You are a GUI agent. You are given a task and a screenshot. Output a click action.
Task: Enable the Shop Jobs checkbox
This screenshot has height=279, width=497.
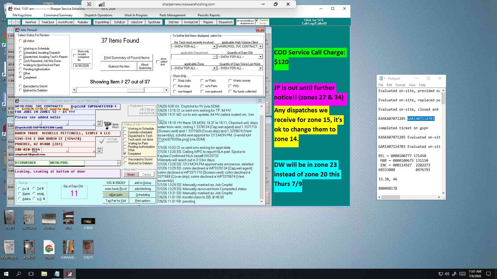point(175,81)
